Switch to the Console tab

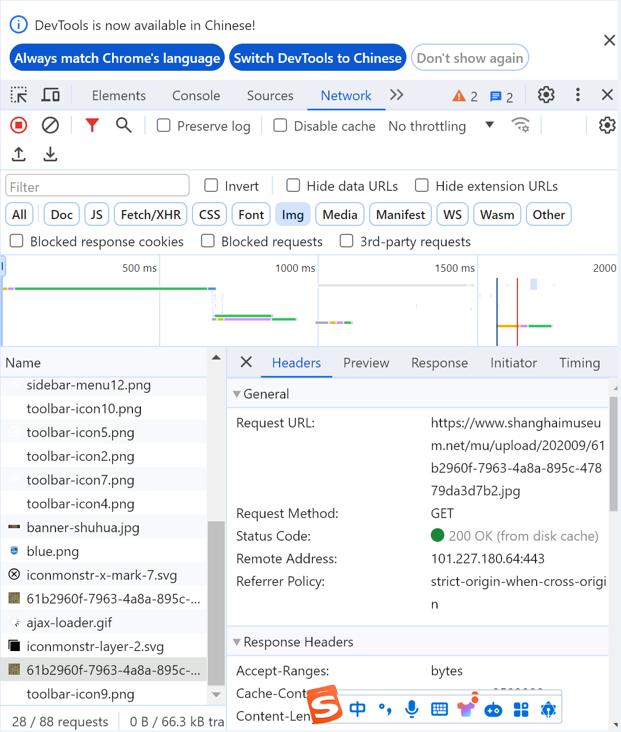click(x=196, y=96)
